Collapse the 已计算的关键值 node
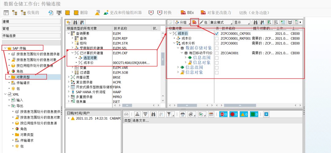The height and width of the screenshot is (153, 331). click(x=72, y=53)
